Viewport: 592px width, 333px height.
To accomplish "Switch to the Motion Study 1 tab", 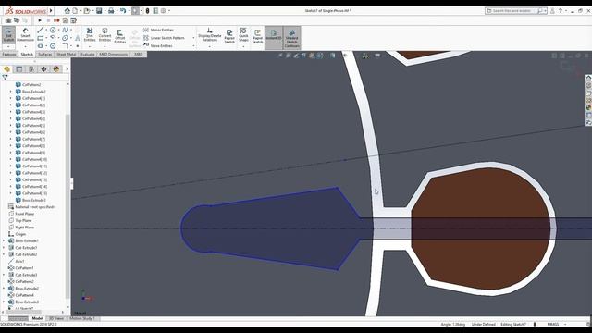I will [x=81, y=318].
